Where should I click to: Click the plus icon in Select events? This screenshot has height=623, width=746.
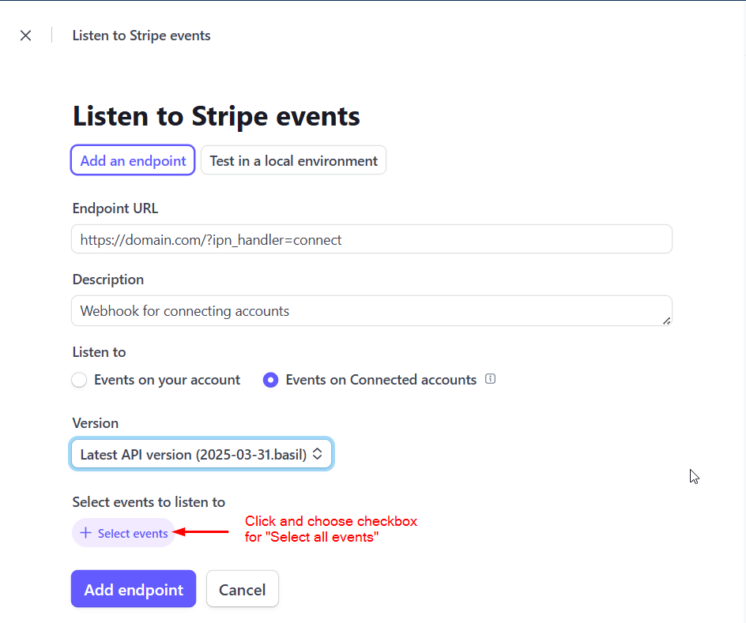coord(85,533)
